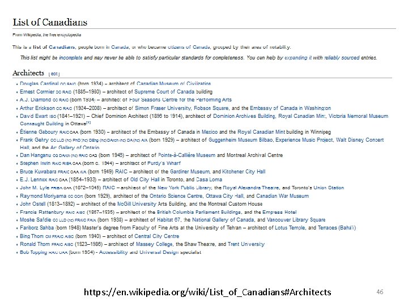Click the Habitat 67 link
The width and height of the screenshot is (408, 306).
[169, 220]
